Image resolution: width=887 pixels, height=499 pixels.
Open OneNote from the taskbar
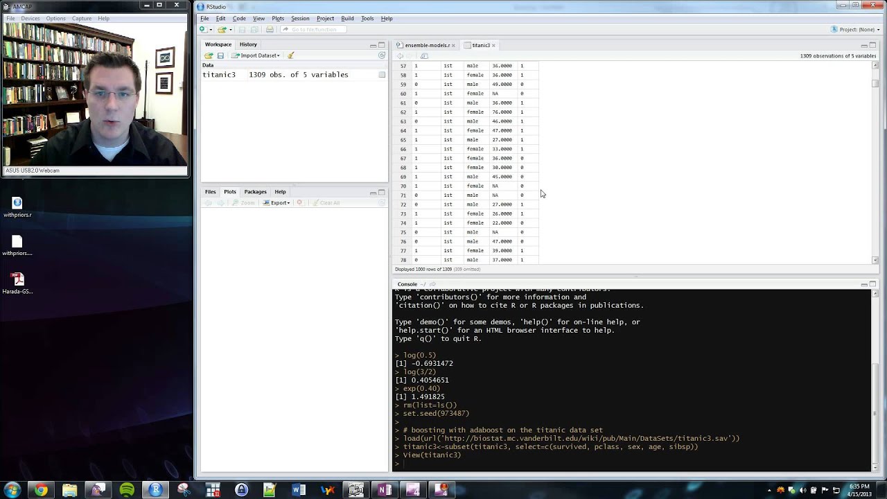[x=385, y=490]
